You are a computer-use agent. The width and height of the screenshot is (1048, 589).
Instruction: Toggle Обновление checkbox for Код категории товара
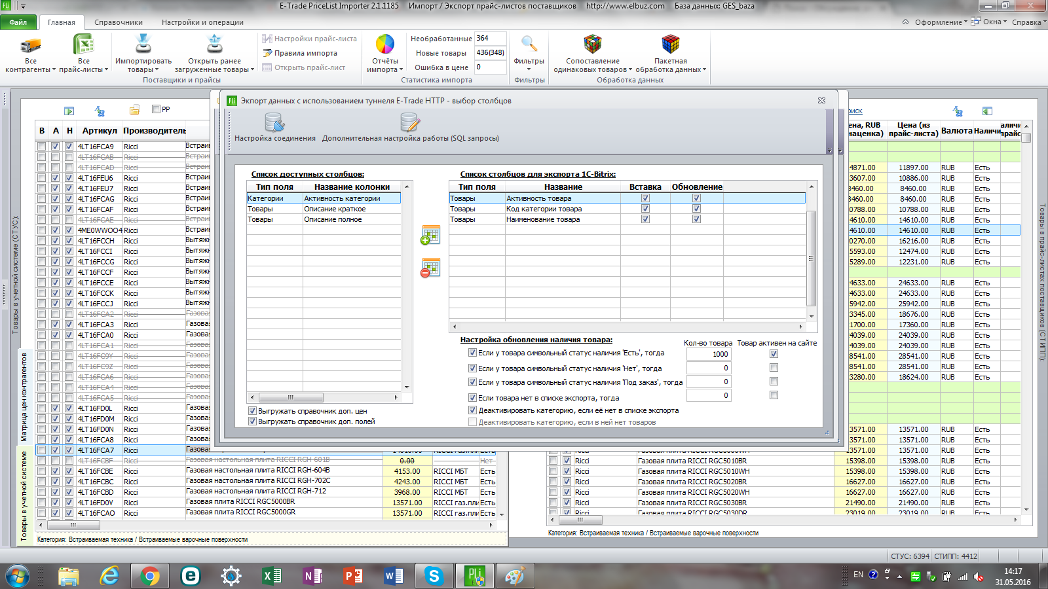coord(696,209)
